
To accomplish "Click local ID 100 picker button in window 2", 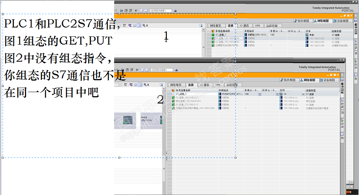I will tap(260, 94).
